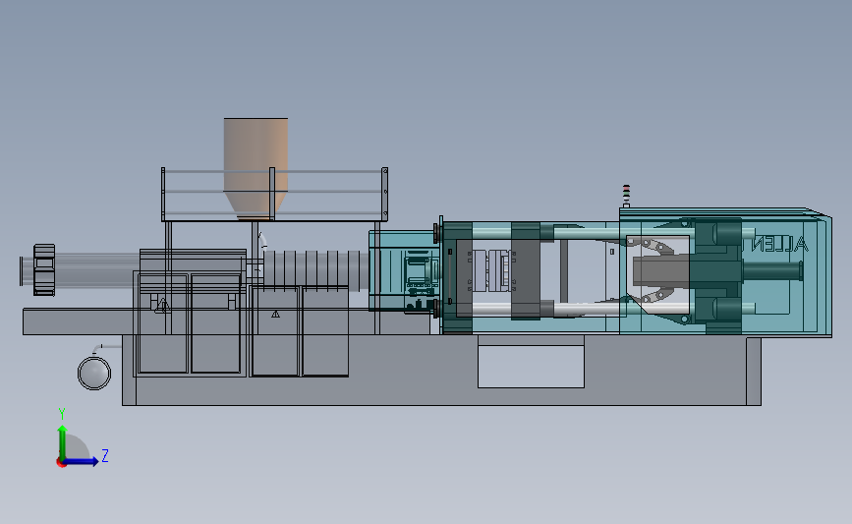Image resolution: width=852 pixels, height=524 pixels.
Task: Select the toggle clamp linkage mechanism
Action: [x=653, y=270]
